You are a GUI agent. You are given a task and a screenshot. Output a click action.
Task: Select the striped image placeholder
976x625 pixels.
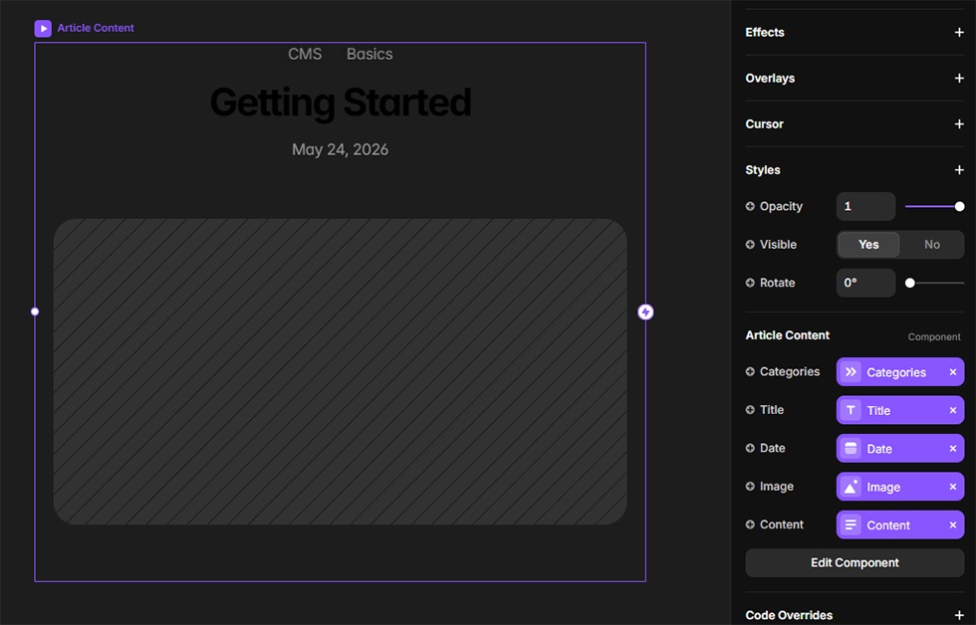[x=340, y=372]
